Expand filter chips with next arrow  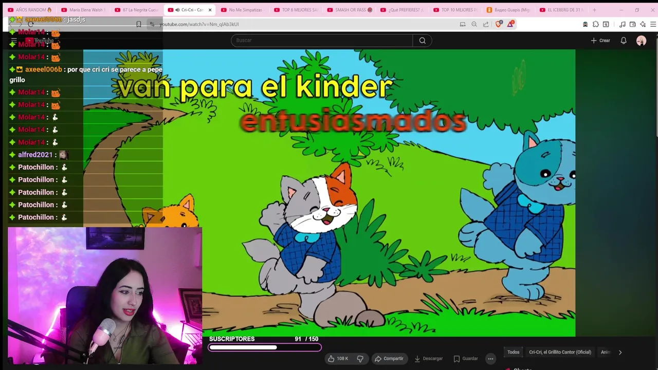pyautogui.click(x=620, y=352)
